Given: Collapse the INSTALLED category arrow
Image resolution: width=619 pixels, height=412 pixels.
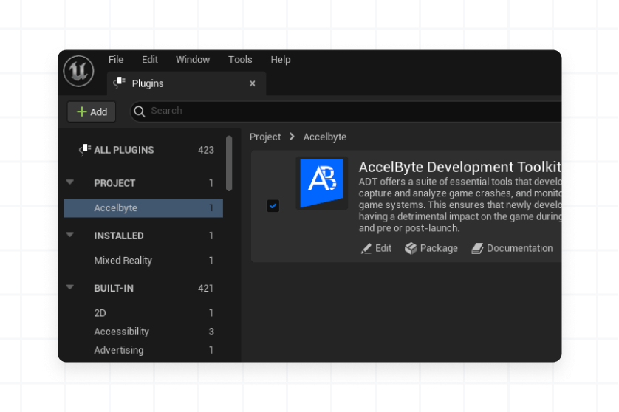Looking at the screenshot, I should point(70,235).
